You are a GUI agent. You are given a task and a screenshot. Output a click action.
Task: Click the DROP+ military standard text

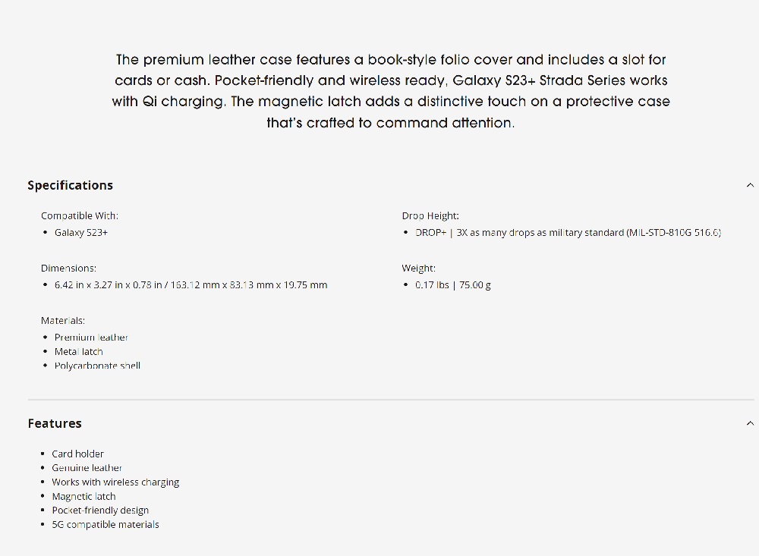(568, 233)
